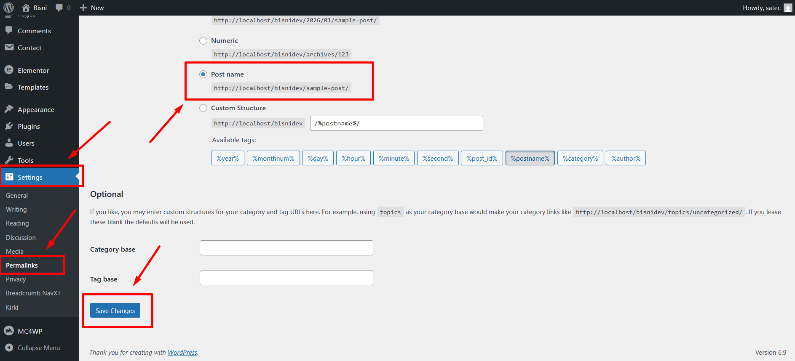
Task: Click the Save Changes button
Action: (x=115, y=311)
